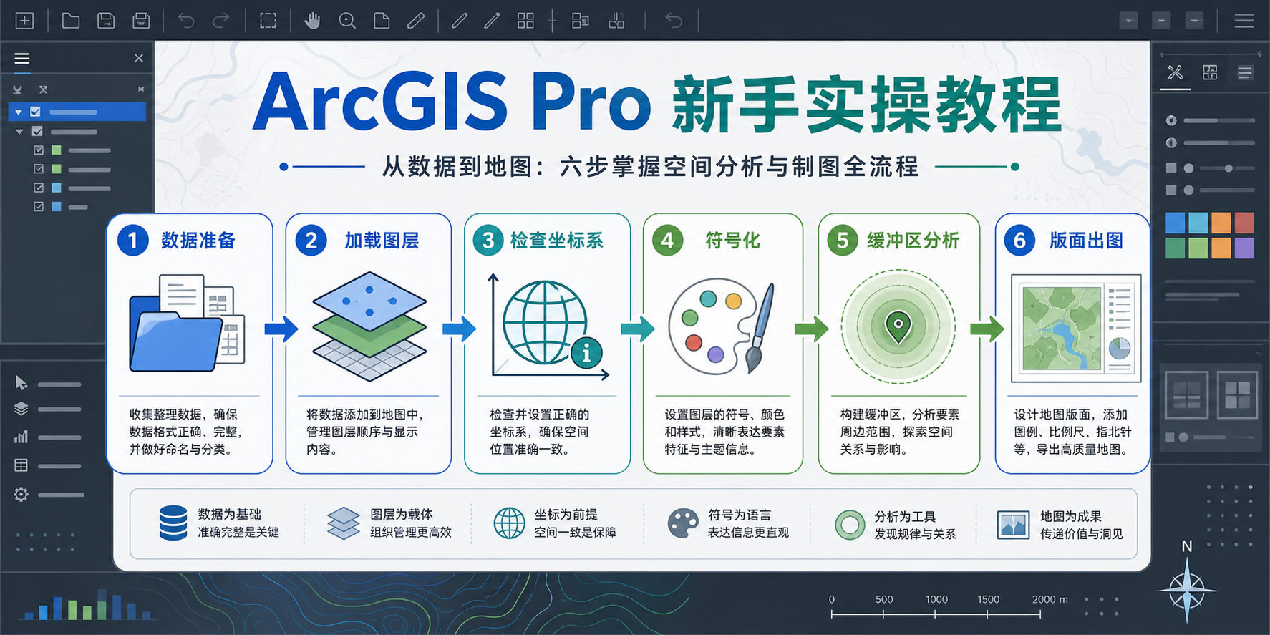Click the map layout preview in 版面出图 card

click(x=1076, y=329)
